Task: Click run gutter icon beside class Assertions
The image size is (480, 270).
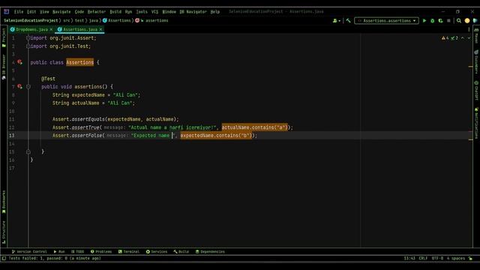Action: coord(20,62)
